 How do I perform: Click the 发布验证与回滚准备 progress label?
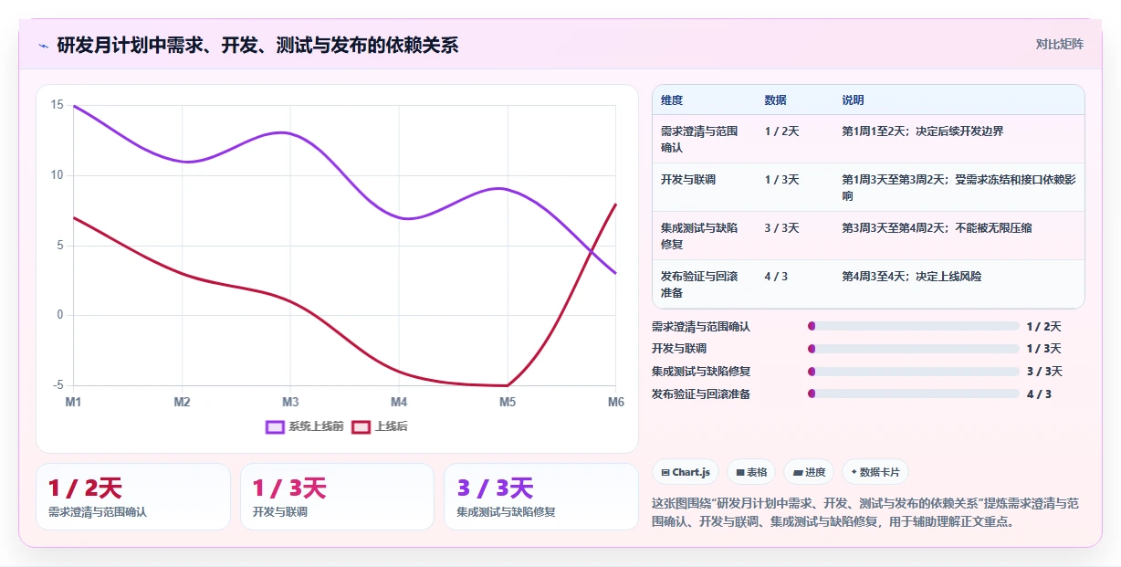(x=701, y=394)
